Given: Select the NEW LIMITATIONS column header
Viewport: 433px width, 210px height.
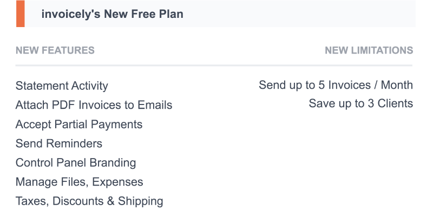Looking at the screenshot, I should coord(369,50).
